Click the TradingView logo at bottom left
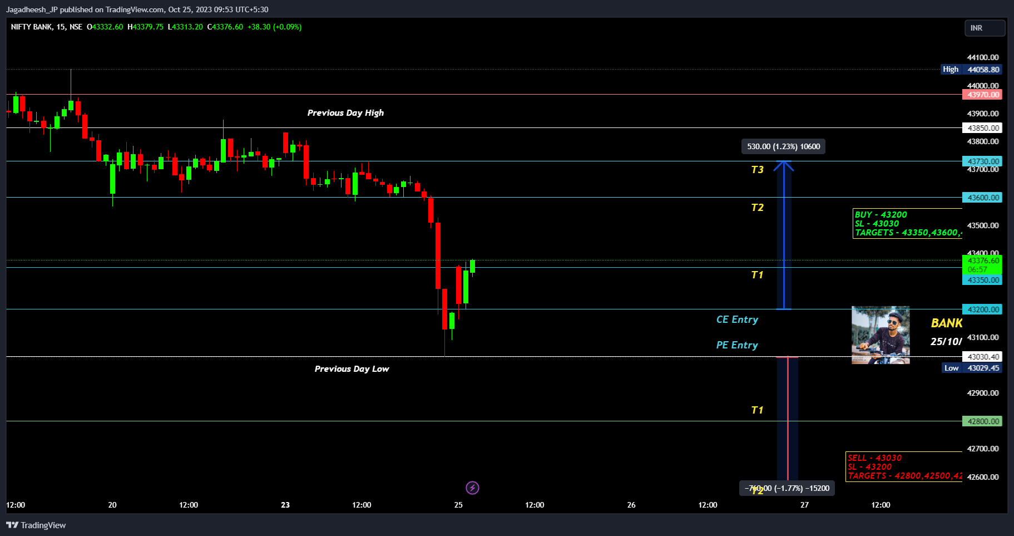1014x536 pixels. point(36,525)
